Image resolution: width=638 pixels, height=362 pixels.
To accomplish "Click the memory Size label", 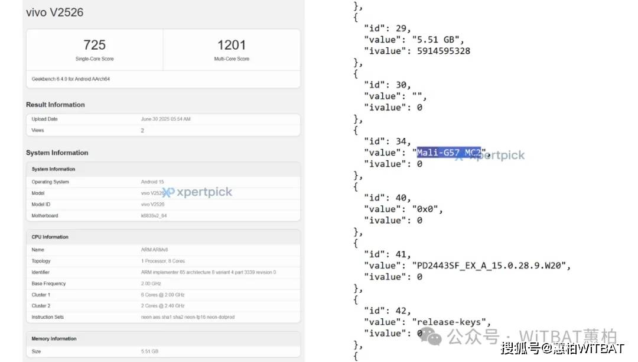I will click(36, 351).
